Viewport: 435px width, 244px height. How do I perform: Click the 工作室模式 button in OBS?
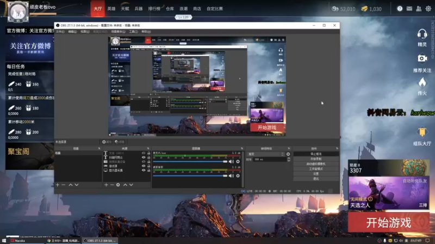[316, 169]
